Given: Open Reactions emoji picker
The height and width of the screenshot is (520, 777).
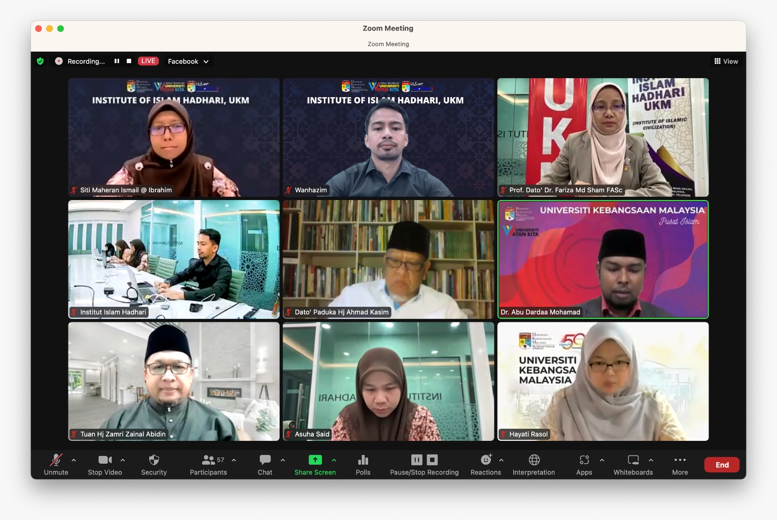Looking at the screenshot, I should (485, 464).
